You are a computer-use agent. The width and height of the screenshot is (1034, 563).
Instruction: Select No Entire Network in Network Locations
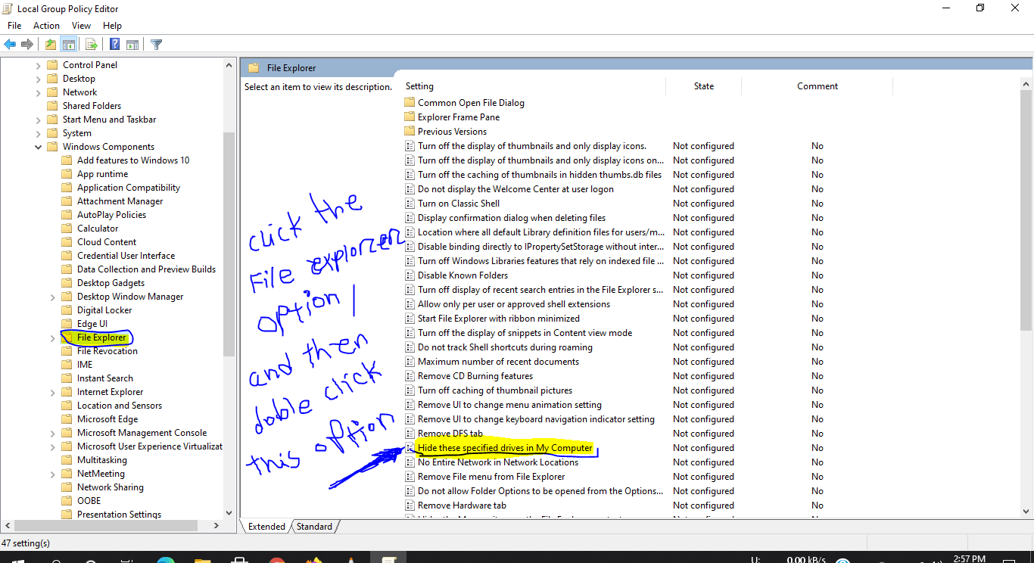tap(498, 462)
